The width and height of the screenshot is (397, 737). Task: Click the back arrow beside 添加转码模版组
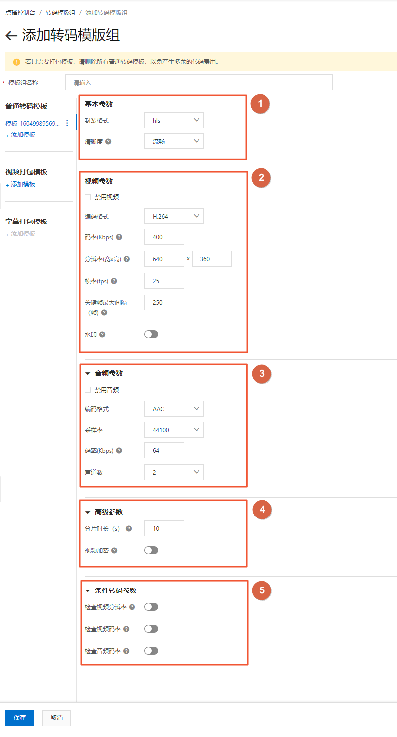[x=11, y=36]
